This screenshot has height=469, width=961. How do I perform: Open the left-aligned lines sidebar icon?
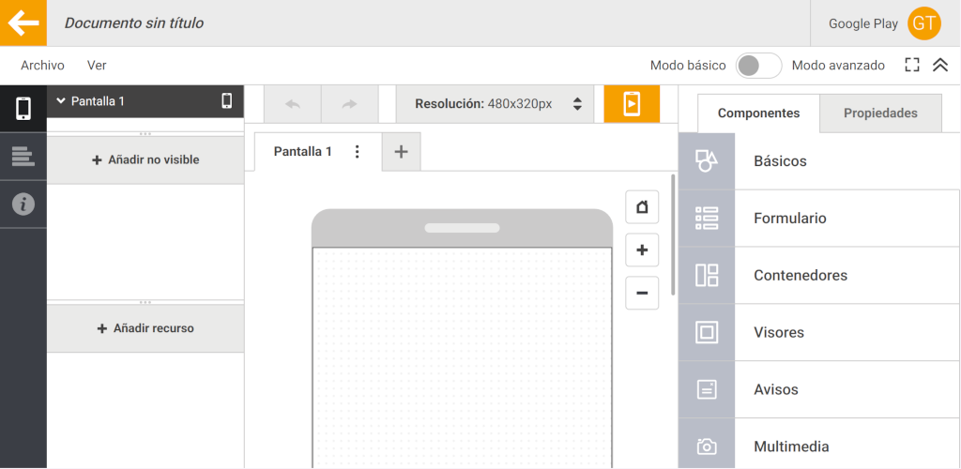click(x=23, y=156)
